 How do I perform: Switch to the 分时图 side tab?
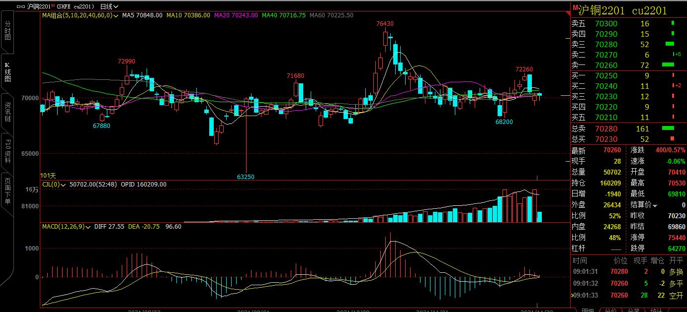click(x=7, y=32)
